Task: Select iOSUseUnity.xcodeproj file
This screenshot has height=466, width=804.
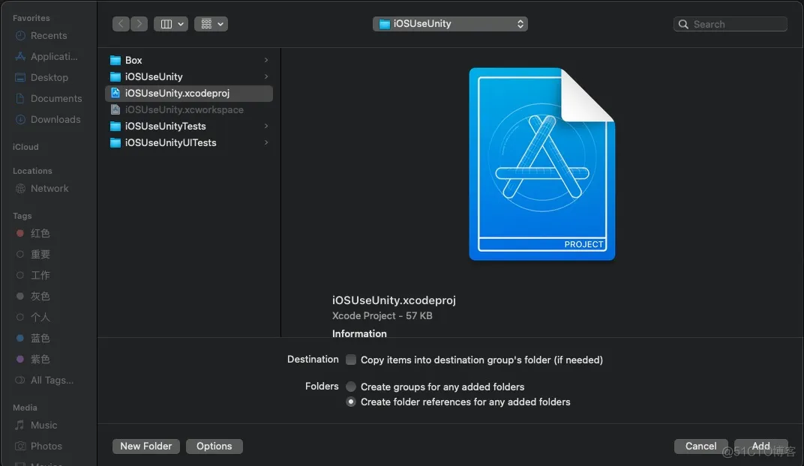Action: coord(189,93)
